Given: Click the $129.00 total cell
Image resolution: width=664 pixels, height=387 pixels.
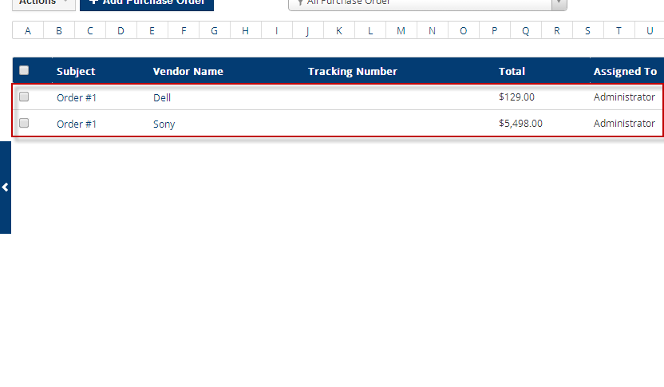Looking at the screenshot, I should (x=516, y=97).
